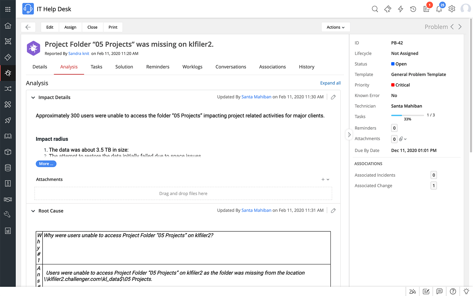Viewport: 473px width, 296px height.
Task: Open the History tab
Action: coord(307,67)
